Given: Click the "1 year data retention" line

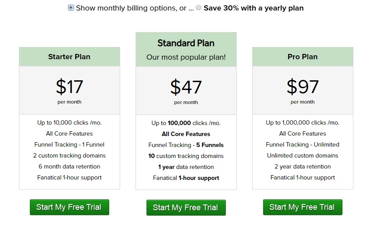Looking at the screenshot, I should coord(186,167).
